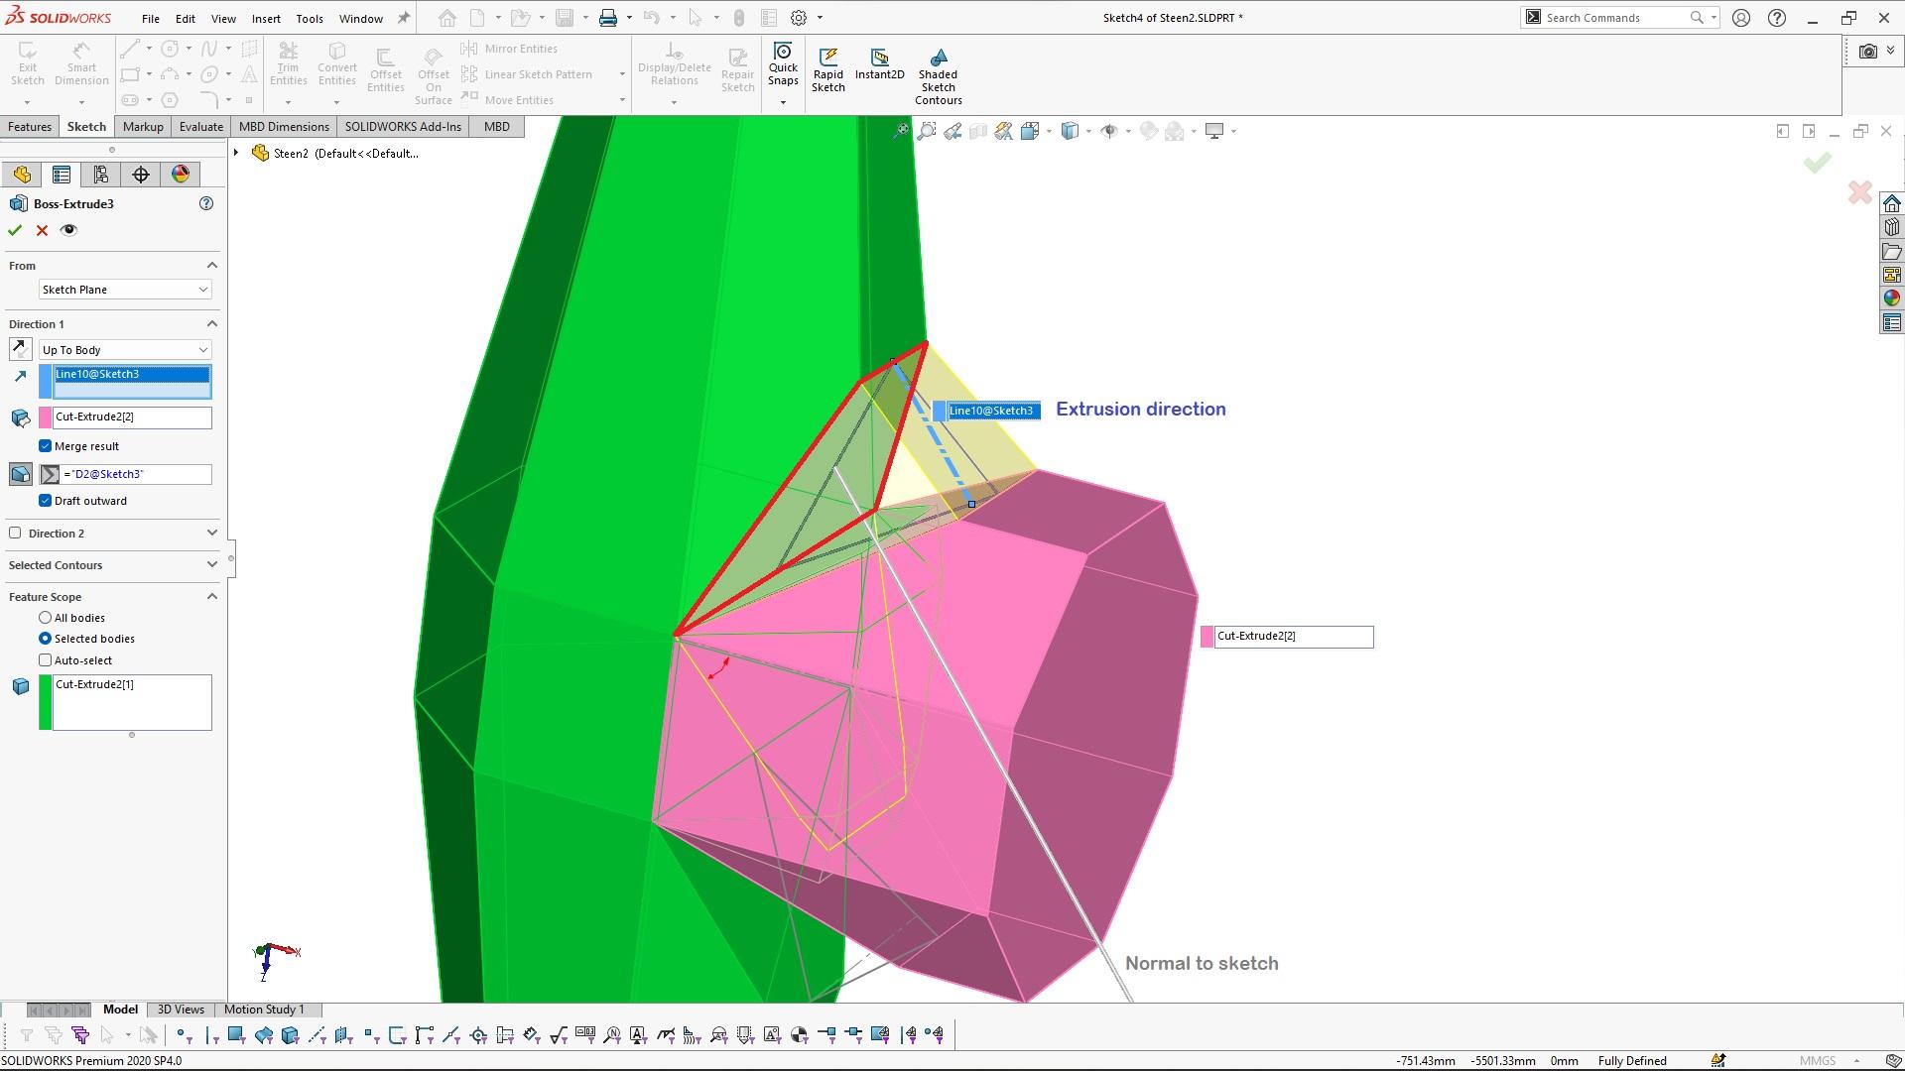Select the All bodies radio button
The image size is (1905, 1071).
pos(46,618)
